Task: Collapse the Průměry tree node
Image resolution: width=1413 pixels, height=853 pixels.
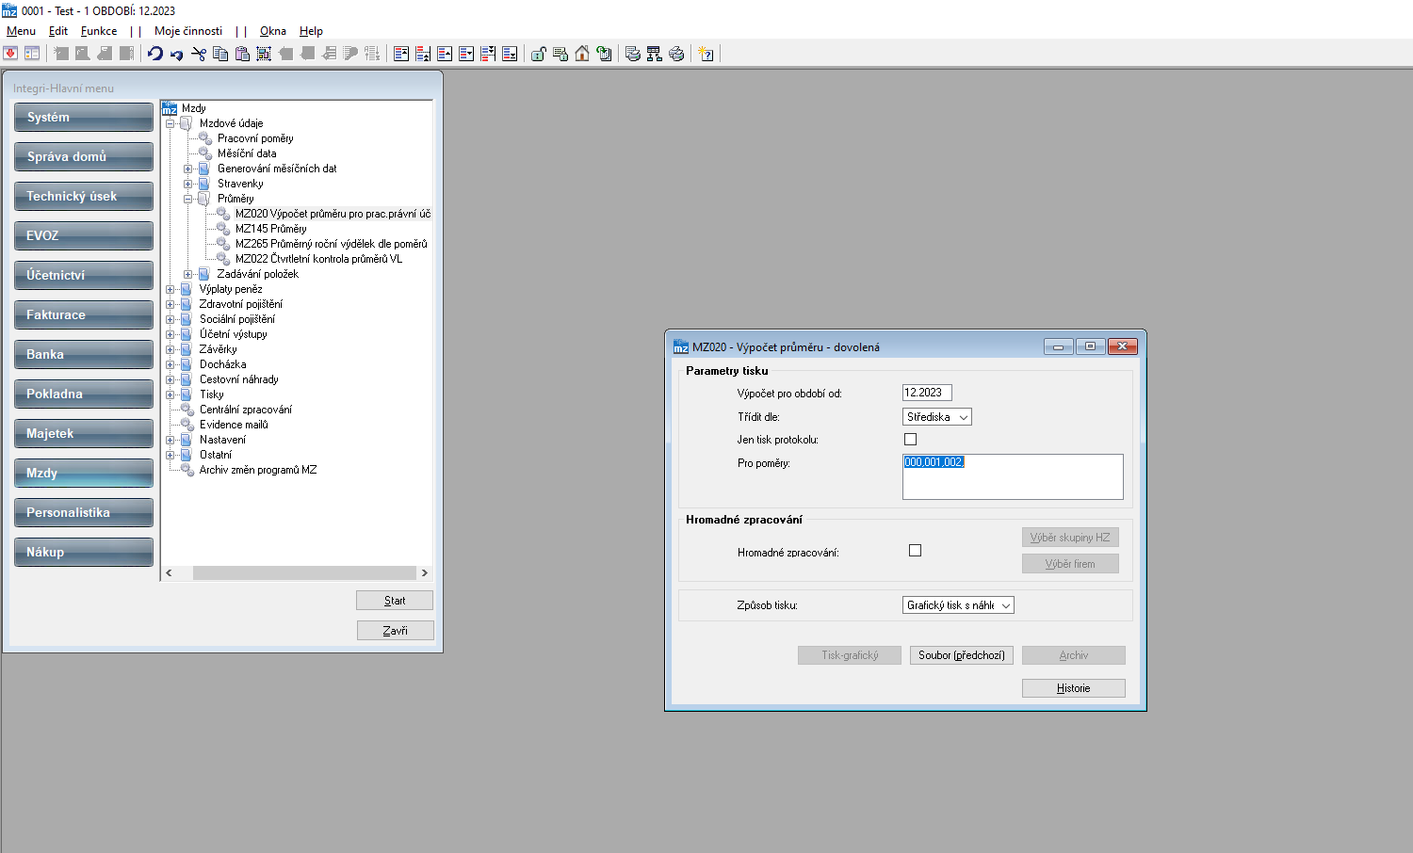Action: [x=188, y=199]
